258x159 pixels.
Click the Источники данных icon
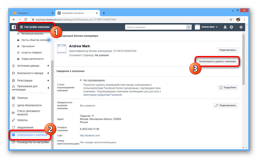coord(13,66)
